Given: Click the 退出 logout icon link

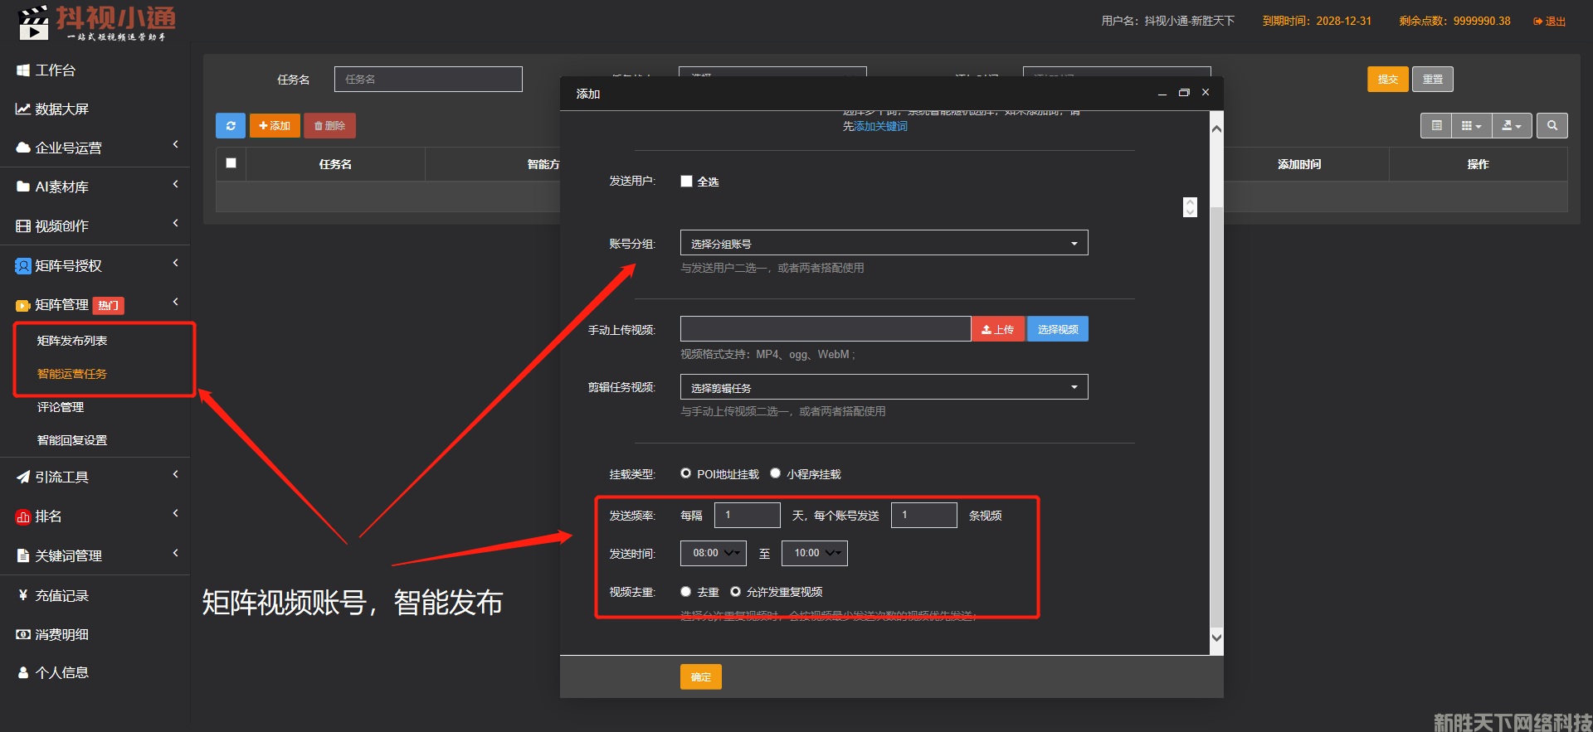Looking at the screenshot, I should pos(1549,22).
